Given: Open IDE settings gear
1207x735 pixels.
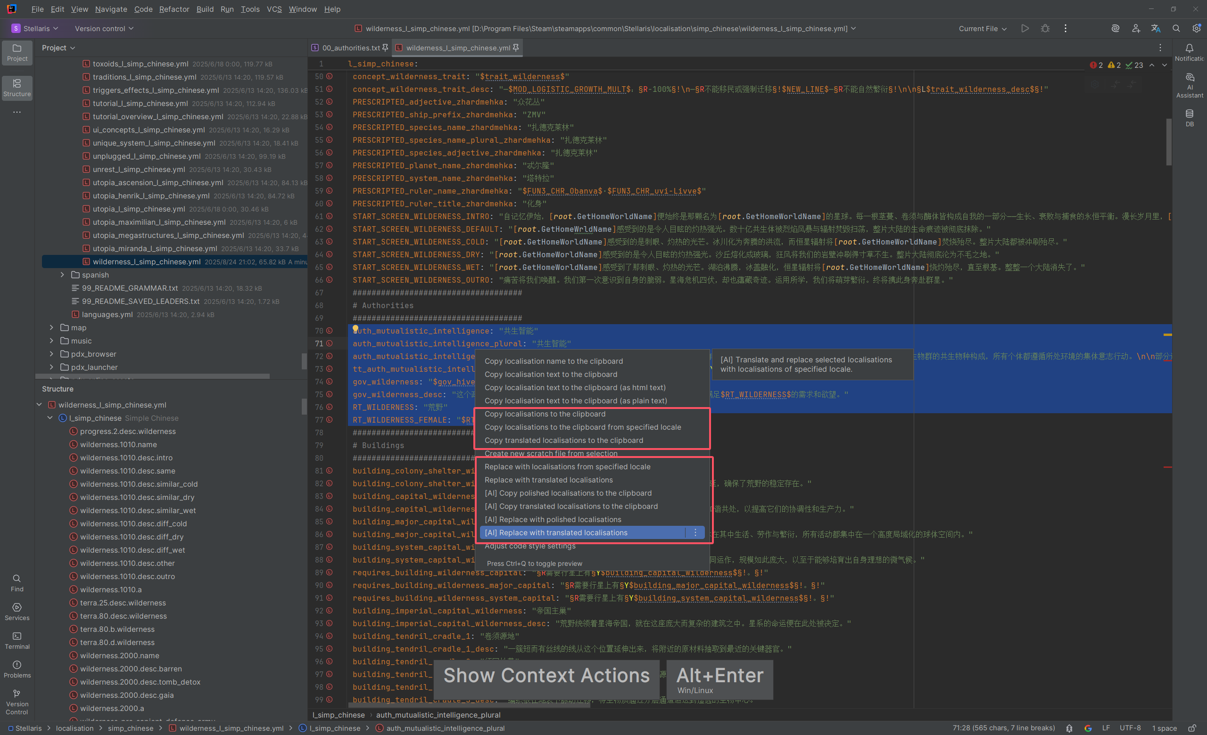Looking at the screenshot, I should (1196, 28).
